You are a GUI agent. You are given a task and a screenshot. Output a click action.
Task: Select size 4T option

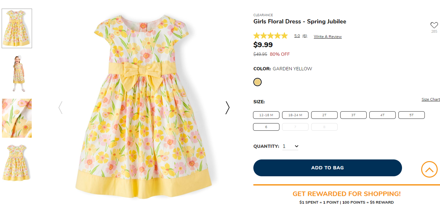(x=382, y=115)
